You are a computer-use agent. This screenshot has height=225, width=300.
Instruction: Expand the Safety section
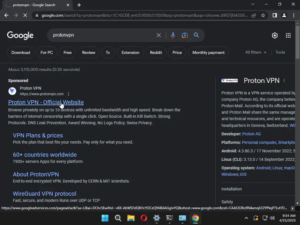point(258,202)
